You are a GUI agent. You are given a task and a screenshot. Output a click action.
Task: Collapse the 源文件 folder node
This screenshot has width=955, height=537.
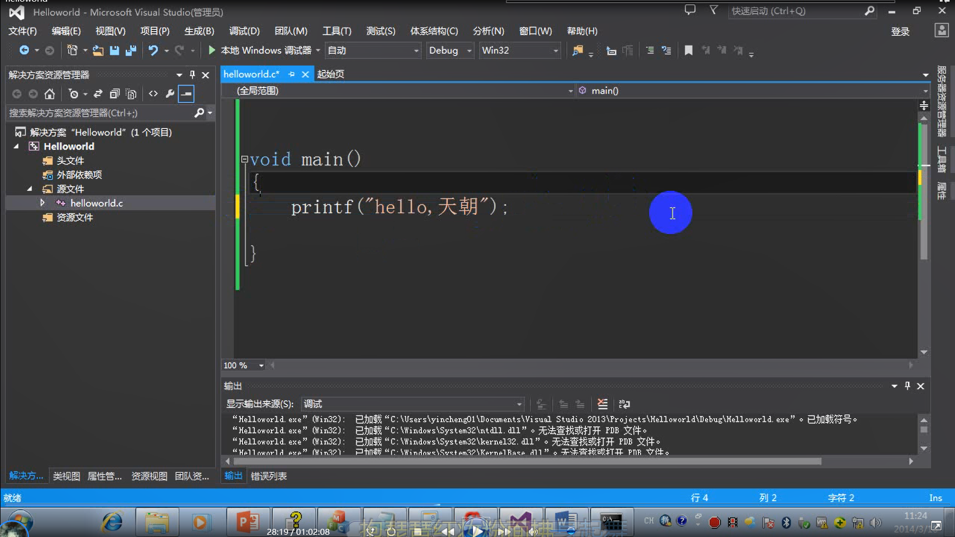pos(30,189)
